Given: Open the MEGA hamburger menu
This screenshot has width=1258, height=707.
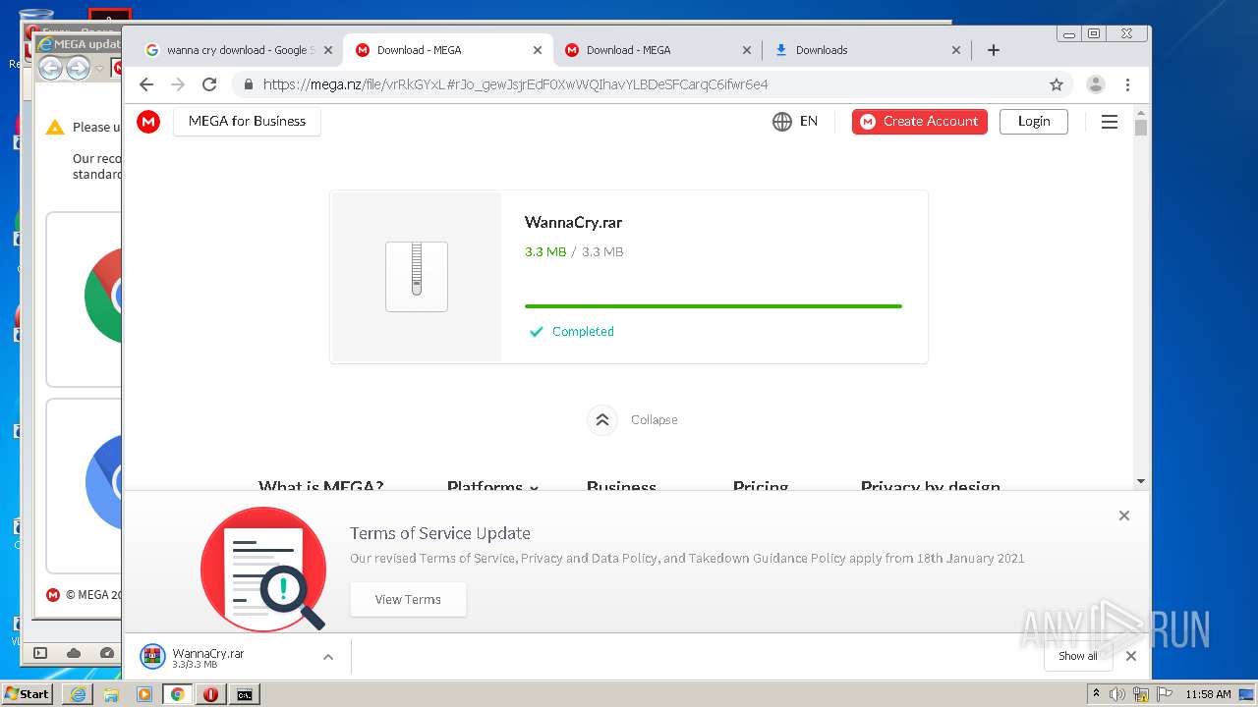Looking at the screenshot, I should point(1110,122).
